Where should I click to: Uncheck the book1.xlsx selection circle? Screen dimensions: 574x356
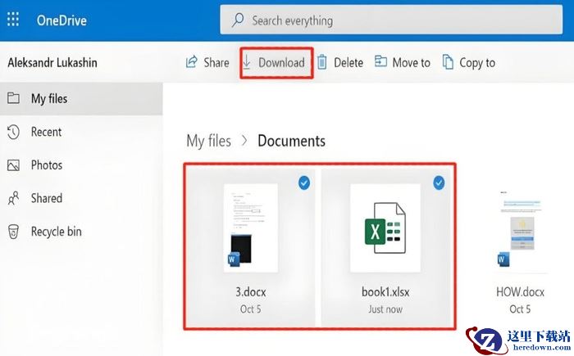[439, 183]
